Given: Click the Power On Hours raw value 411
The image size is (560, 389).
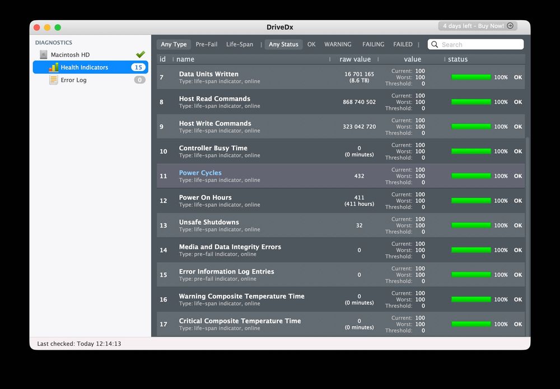Looking at the screenshot, I should point(360,197).
